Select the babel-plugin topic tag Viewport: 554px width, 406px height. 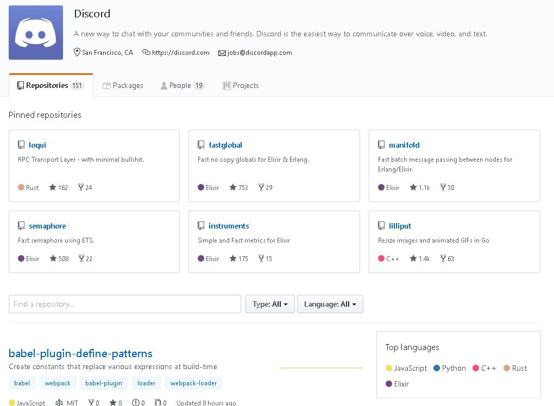pyautogui.click(x=104, y=383)
